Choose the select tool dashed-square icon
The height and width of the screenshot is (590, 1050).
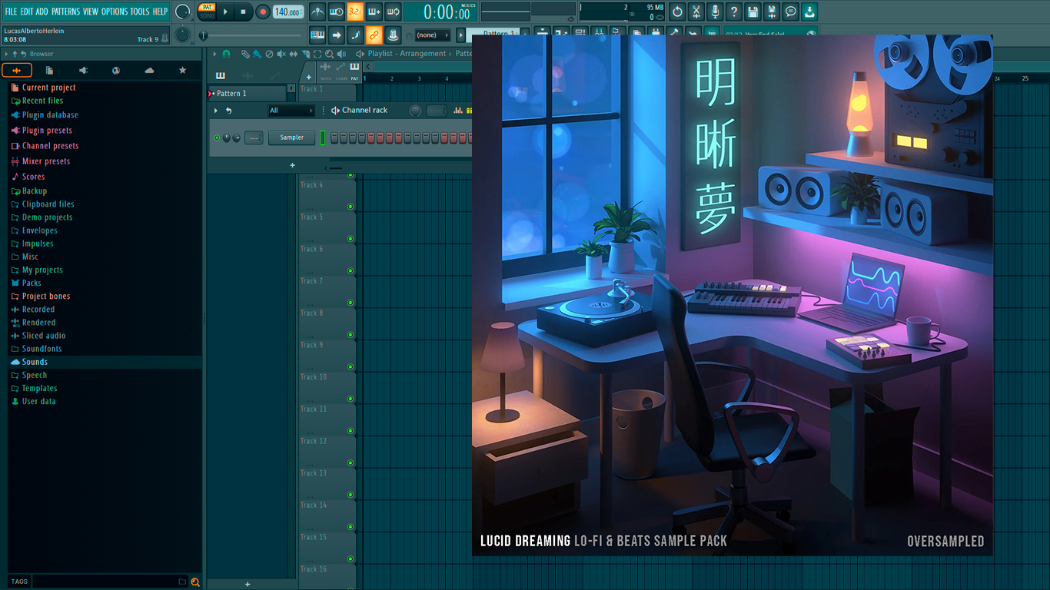click(x=317, y=54)
